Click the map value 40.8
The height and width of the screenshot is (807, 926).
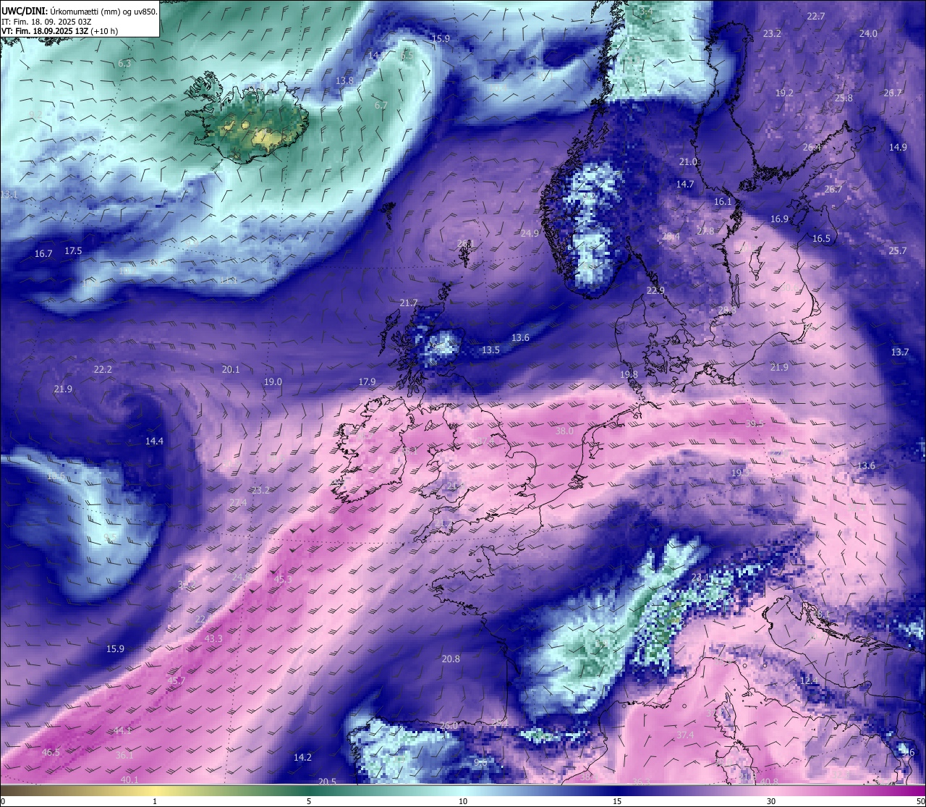click(769, 782)
